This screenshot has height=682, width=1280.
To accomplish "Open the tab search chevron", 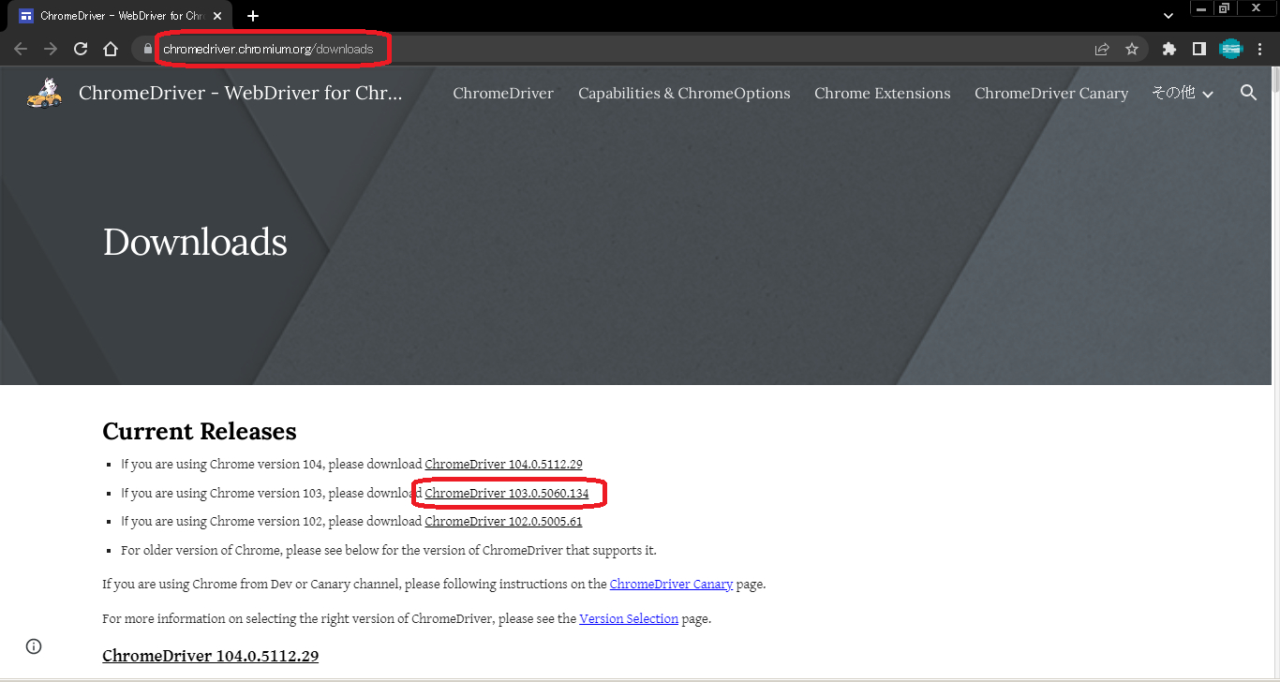I will (x=1168, y=16).
